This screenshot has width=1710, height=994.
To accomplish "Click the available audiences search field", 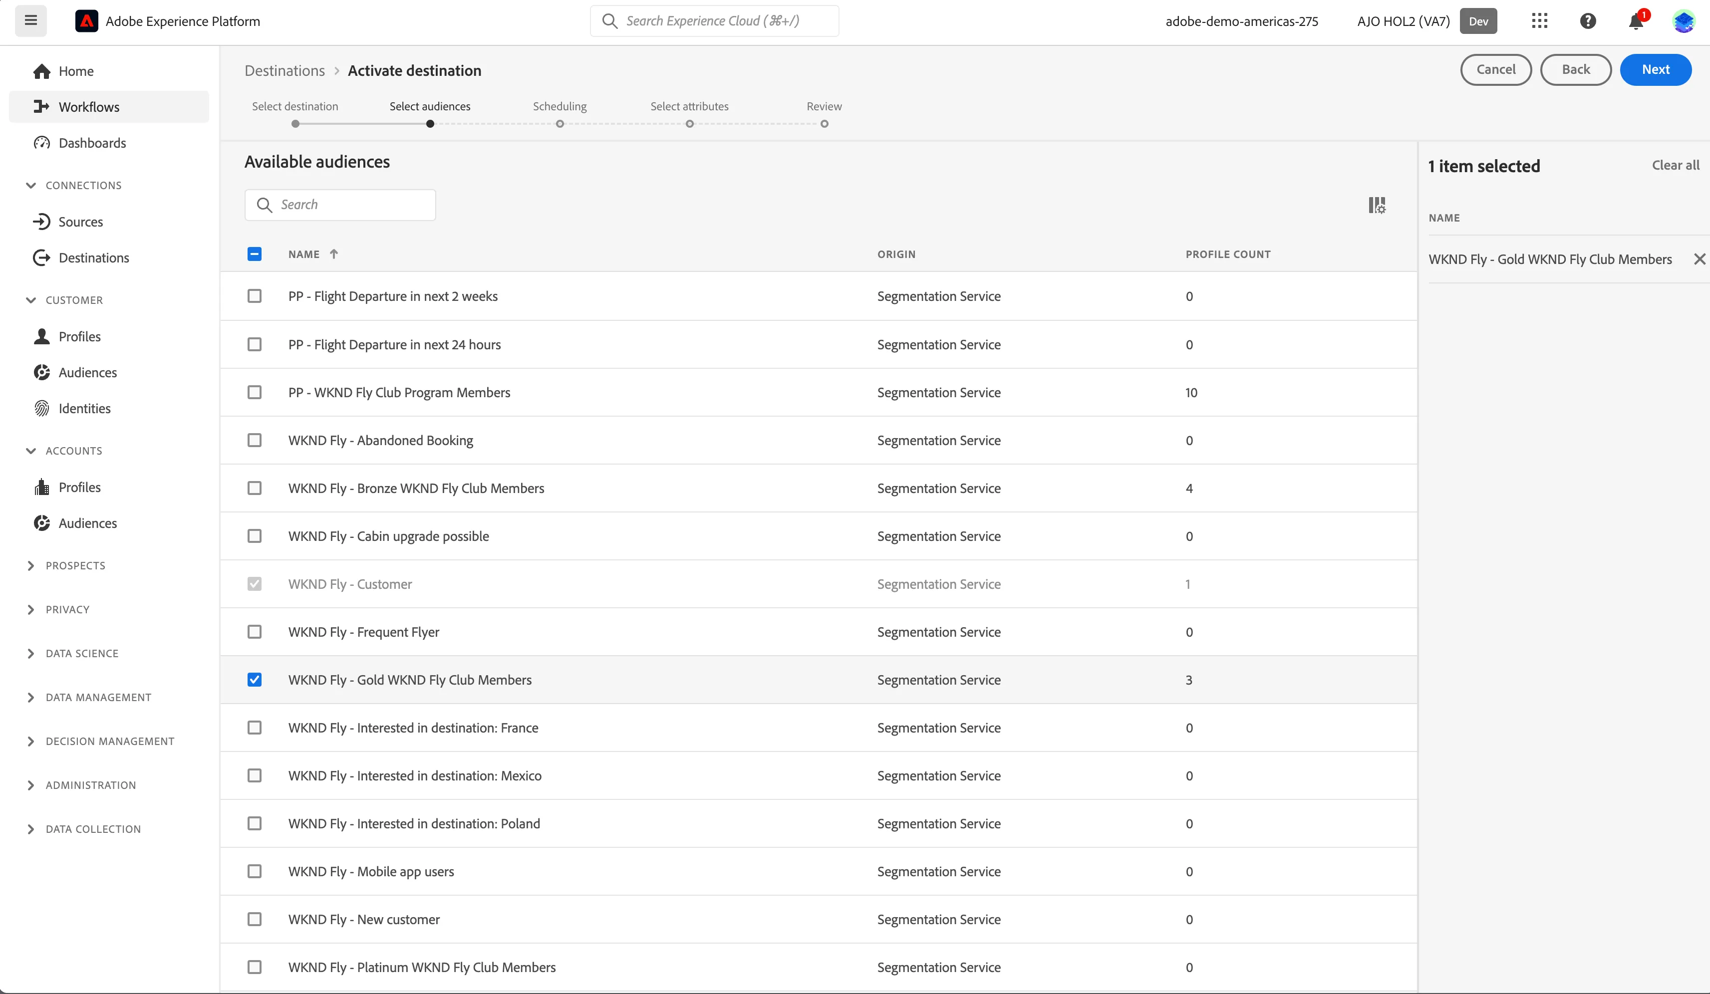I will coord(340,205).
